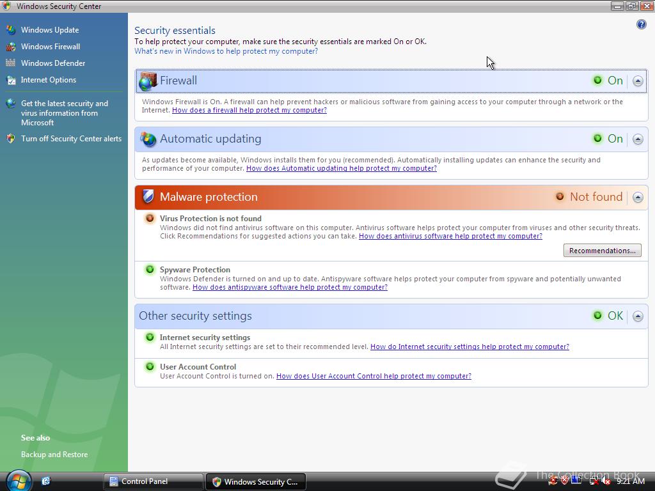This screenshot has width=655, height=491.
Task: Get the latest security and virus information
Action: point(65,113)
